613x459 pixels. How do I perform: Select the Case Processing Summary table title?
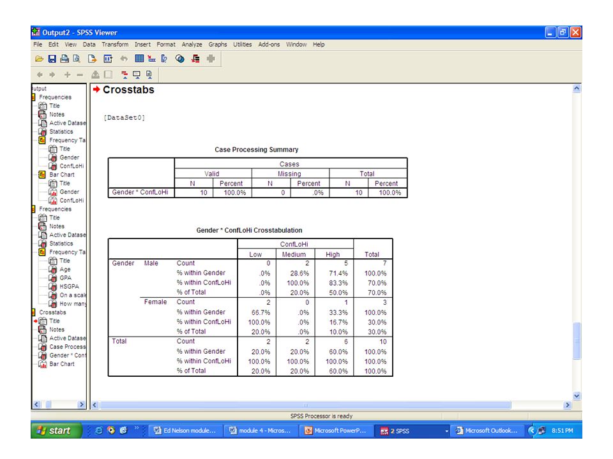tap(257, 149)
